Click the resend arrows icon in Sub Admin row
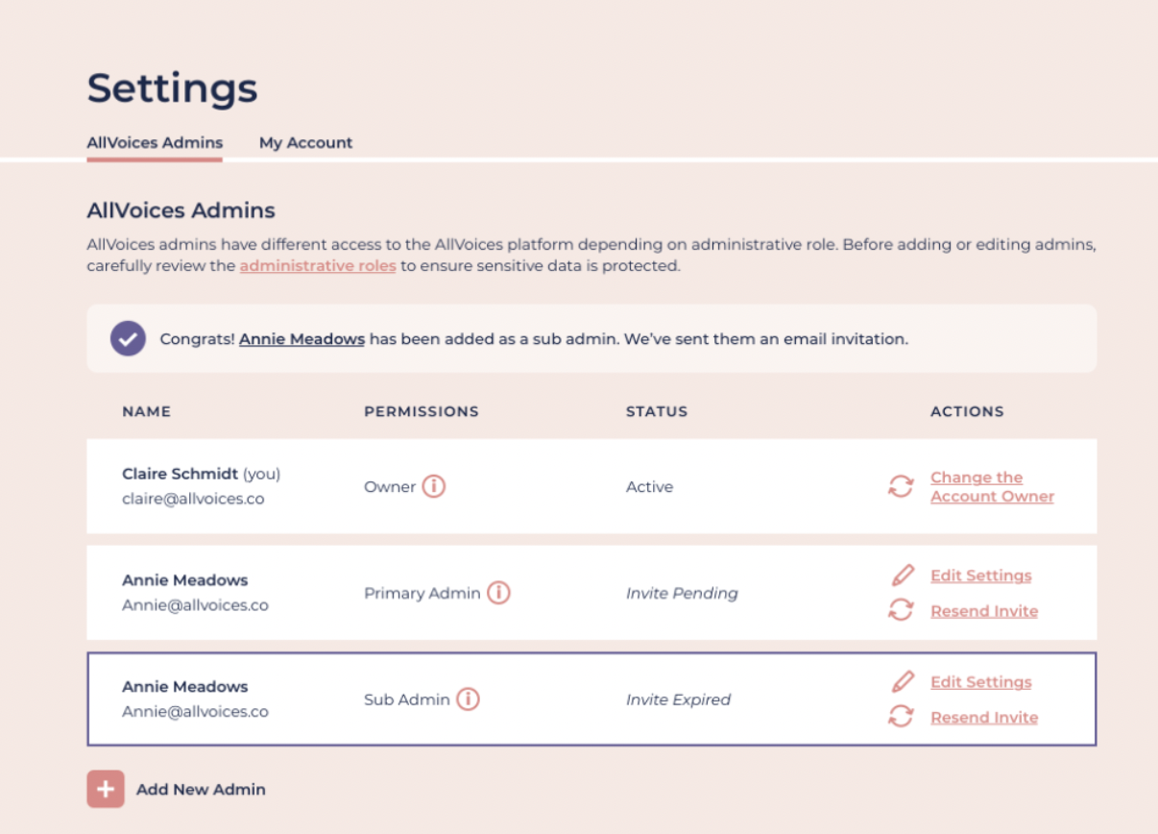Screen dimensions: 1158x834 click(901, 717)
